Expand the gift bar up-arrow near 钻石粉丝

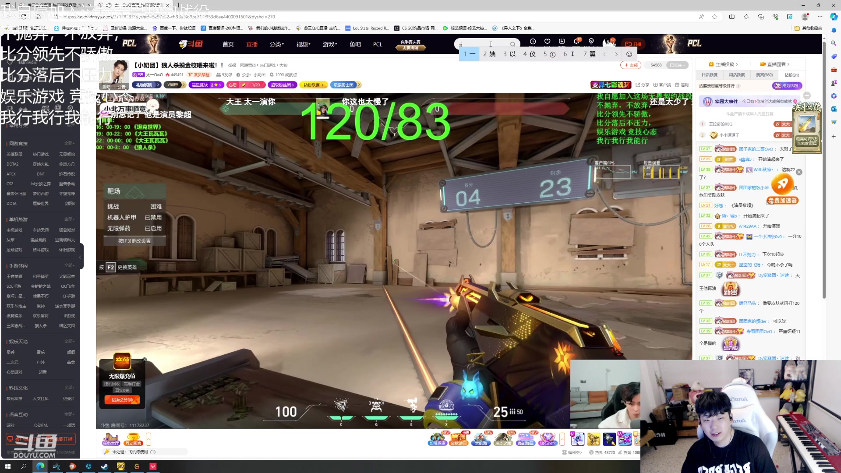click(562, 438)
